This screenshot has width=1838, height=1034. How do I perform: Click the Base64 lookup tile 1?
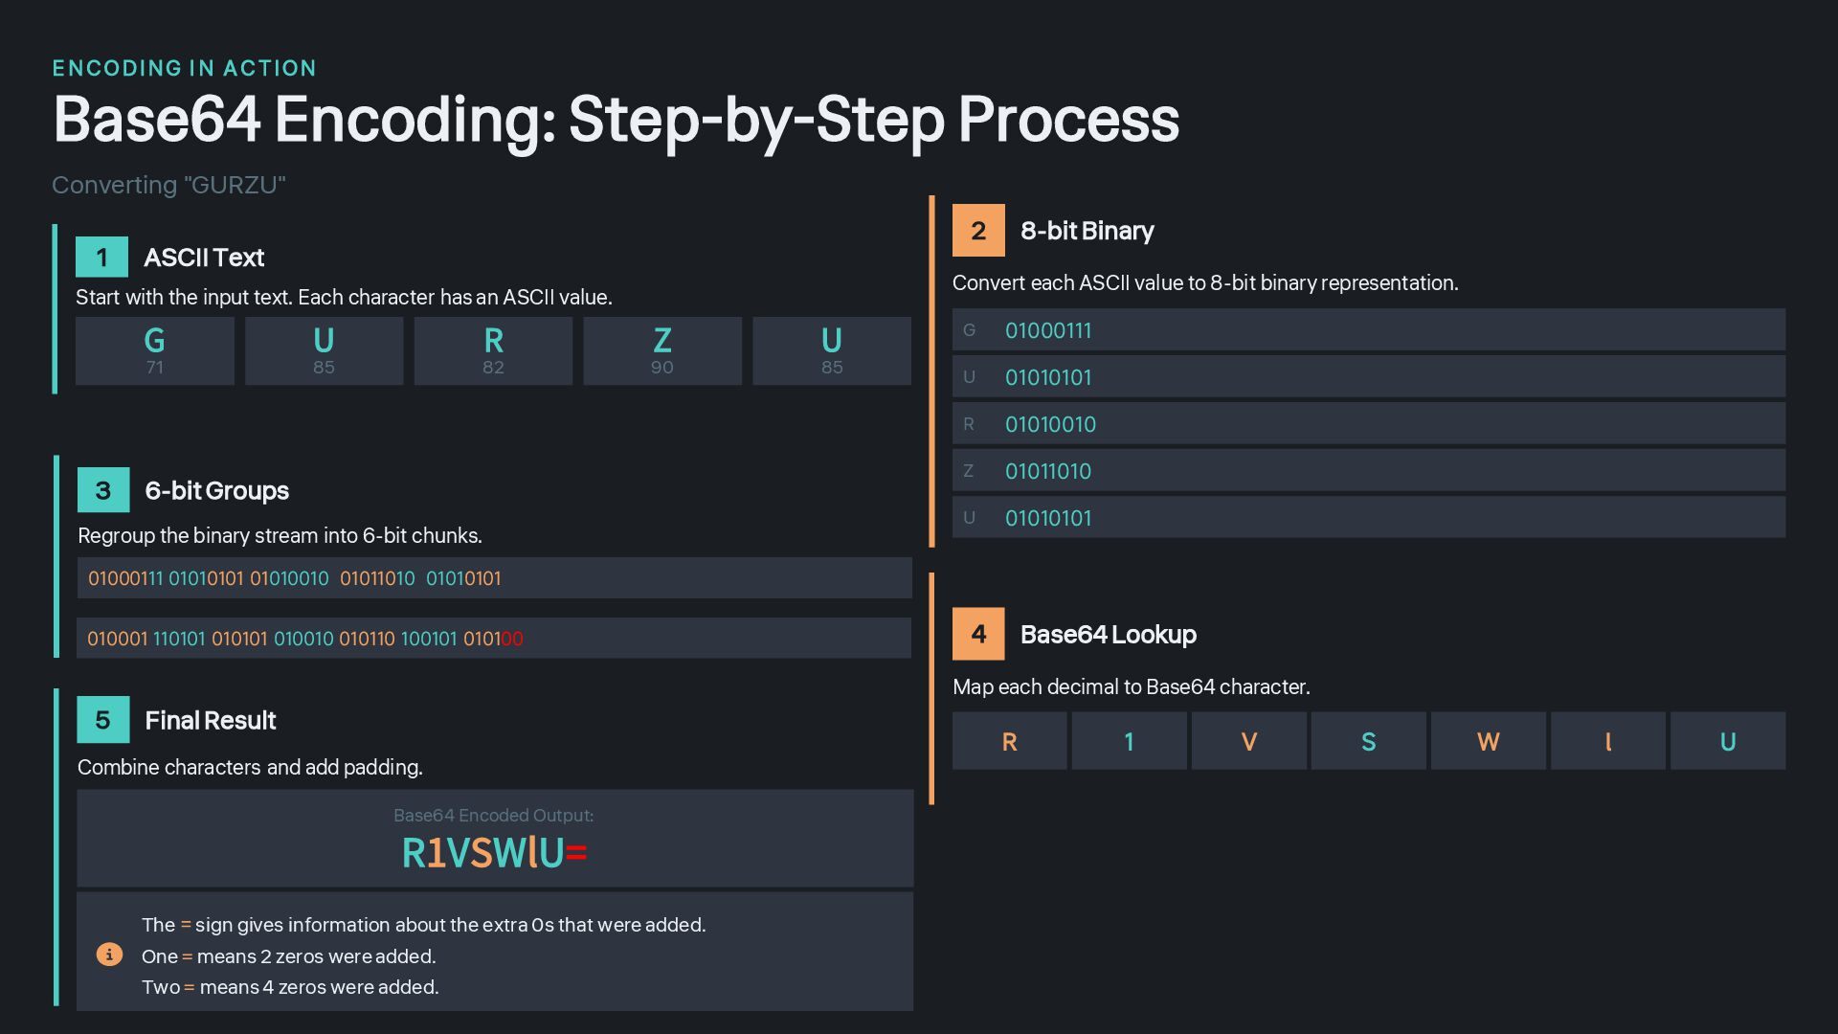pyautogui.click(x=1129, y=741)
